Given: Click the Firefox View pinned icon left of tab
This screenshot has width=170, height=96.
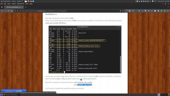Looking at the screenshot, I should click(x=2, y=7).
